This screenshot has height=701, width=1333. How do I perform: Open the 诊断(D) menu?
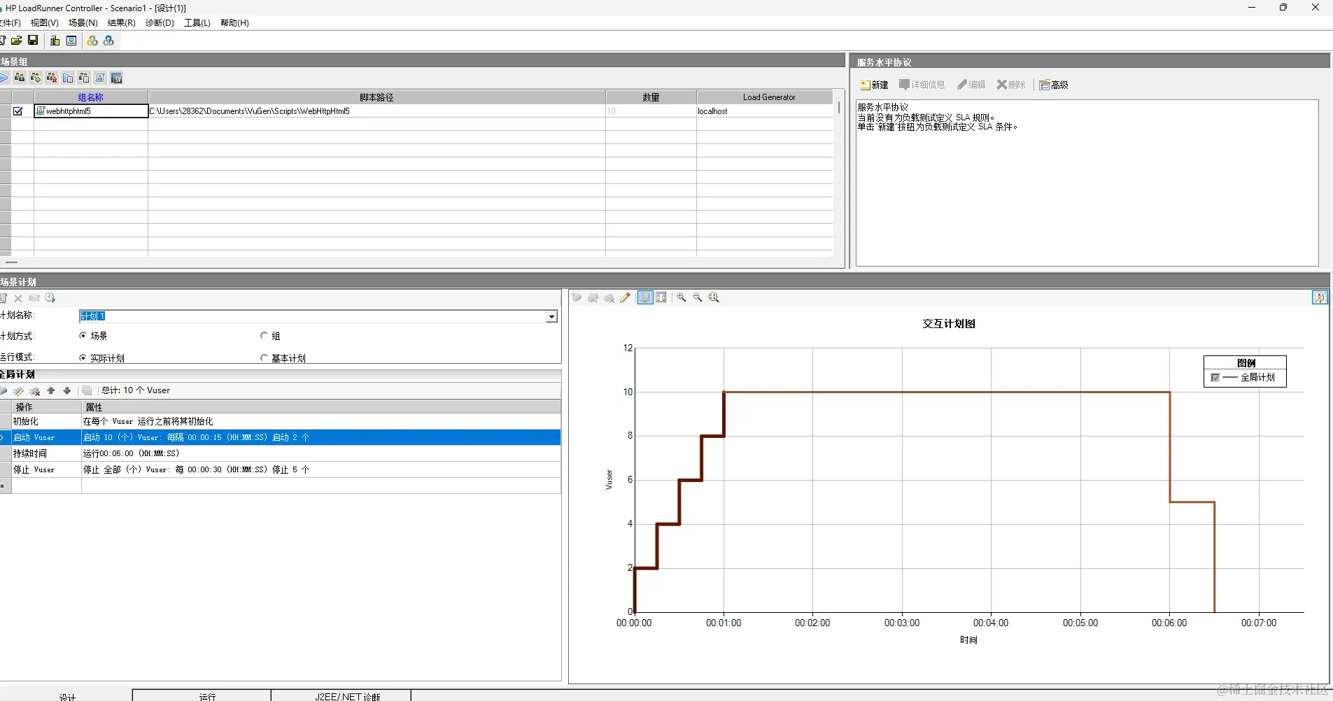pos(160,23)
